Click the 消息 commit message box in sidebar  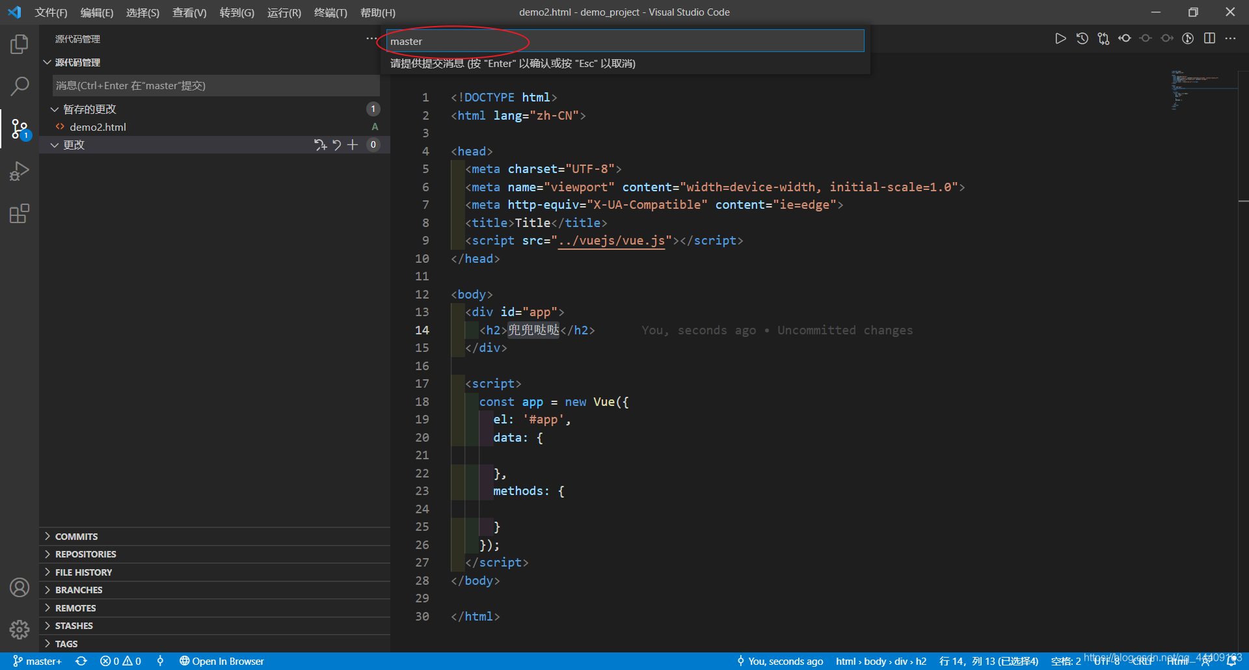[x=216, y=85]
